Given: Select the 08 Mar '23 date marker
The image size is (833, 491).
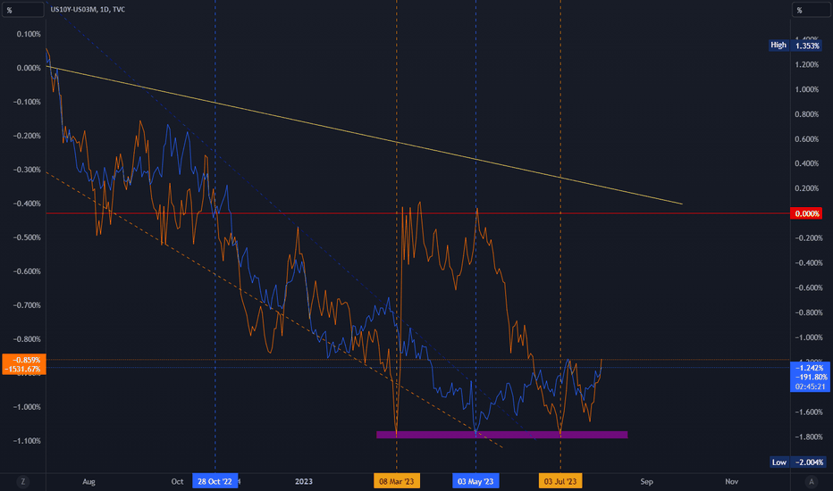Looking at the screenshot, I should pyautogui.click(x=396, y=481).
